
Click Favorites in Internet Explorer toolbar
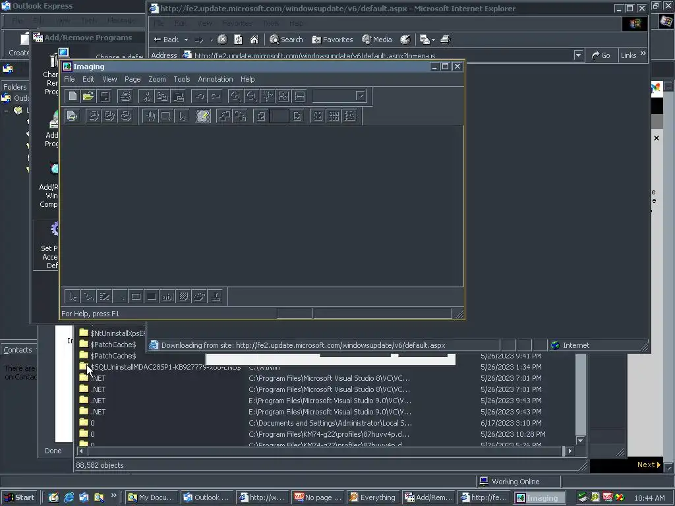pyautogui.click(x=332, y=40)
